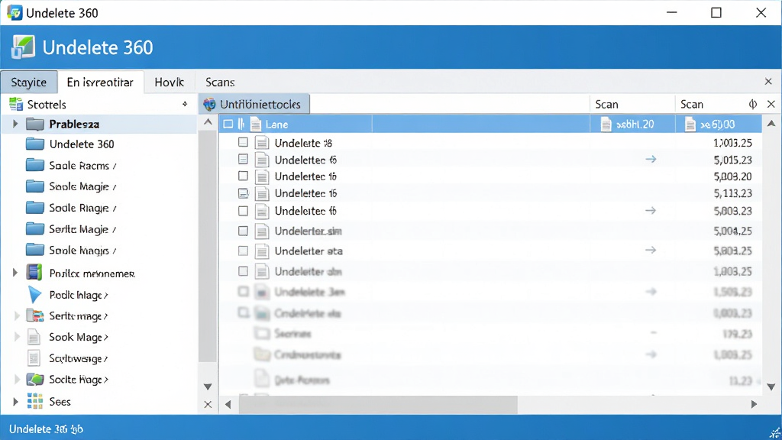Expand the Sees tree node arrow
The width and height of the screenshot is (782, 440).
(x=15, y=401)
